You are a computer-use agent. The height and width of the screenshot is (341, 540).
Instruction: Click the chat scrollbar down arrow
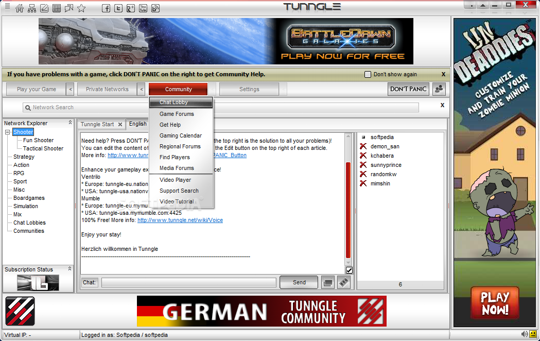tap(348, 263)
